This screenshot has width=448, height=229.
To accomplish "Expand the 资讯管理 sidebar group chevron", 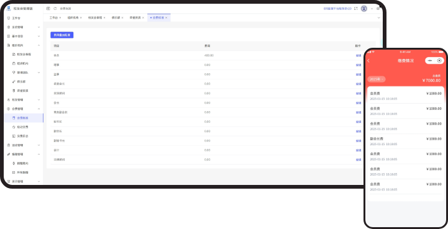I will (x=39, y=181).
